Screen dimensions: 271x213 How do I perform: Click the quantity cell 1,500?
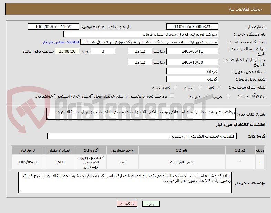(59, 162)
